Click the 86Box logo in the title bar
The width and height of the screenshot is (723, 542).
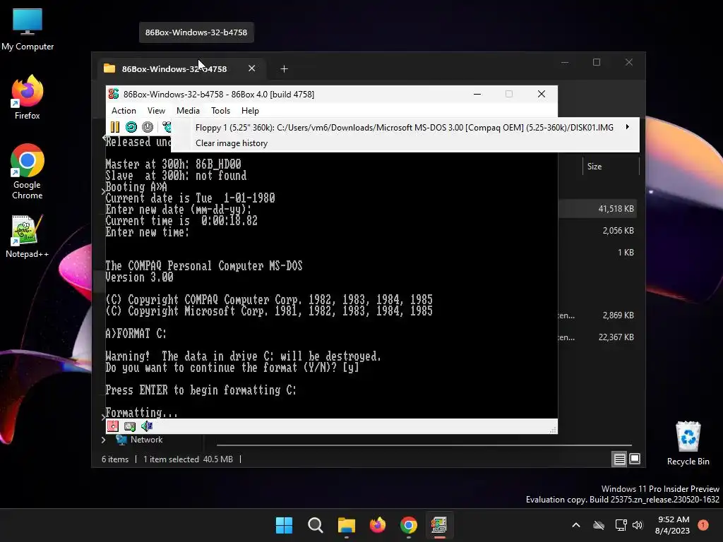coord(114,94)
